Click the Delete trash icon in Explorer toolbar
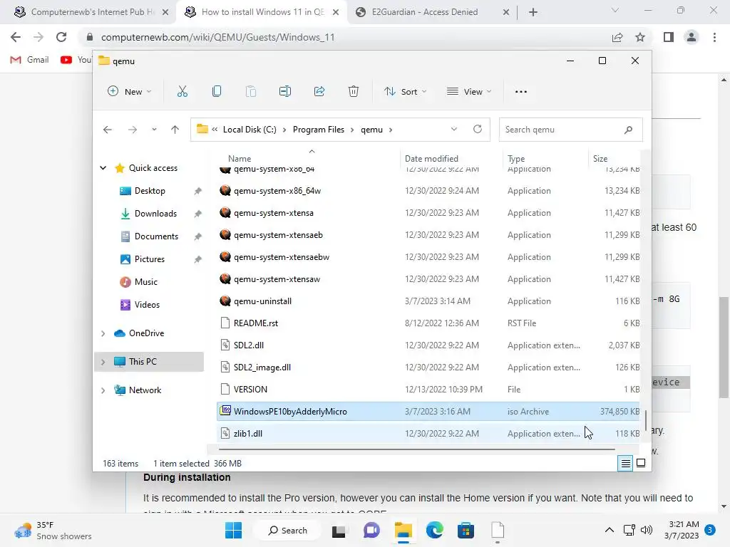The height and width of the screenshot is (547, 730). 354,92
